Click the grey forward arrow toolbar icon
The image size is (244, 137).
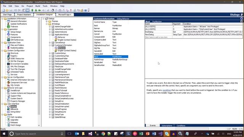pyautogui.click(x=43, y=10)
